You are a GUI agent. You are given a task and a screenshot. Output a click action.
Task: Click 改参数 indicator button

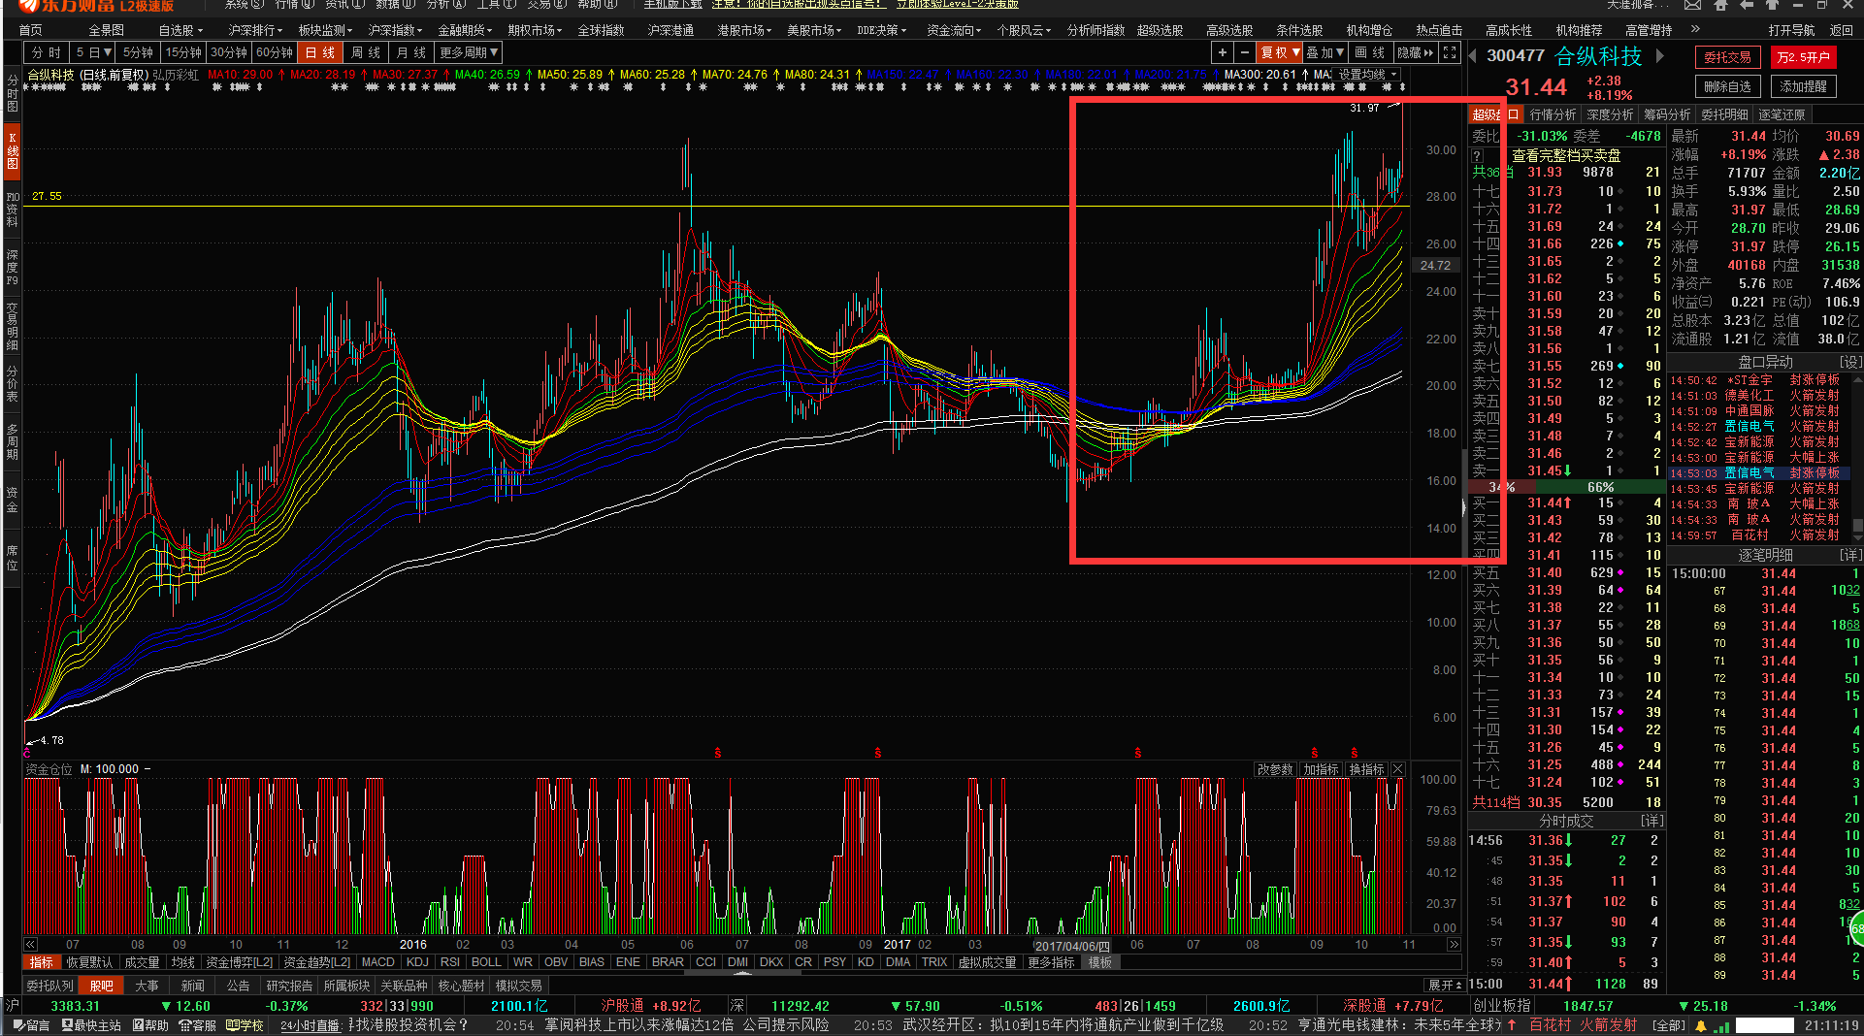(1275, 769)
